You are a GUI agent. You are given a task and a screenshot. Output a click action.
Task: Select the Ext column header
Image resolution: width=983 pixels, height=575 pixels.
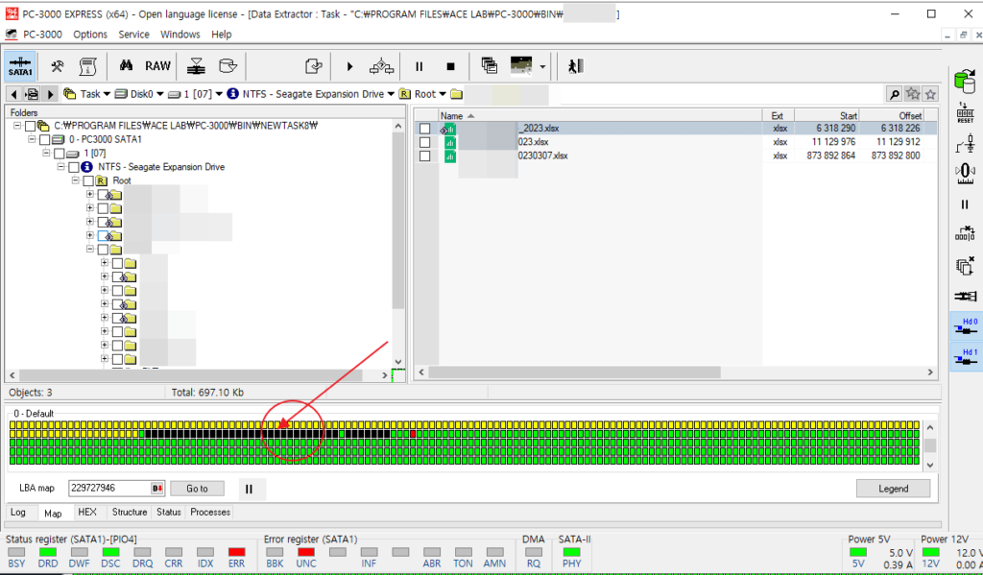778,116
